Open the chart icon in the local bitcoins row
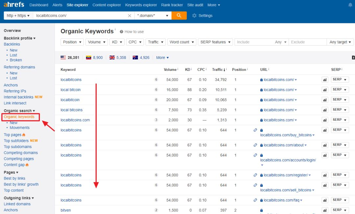The height and width of the screenshot is (214, 355). click(325, 110)
